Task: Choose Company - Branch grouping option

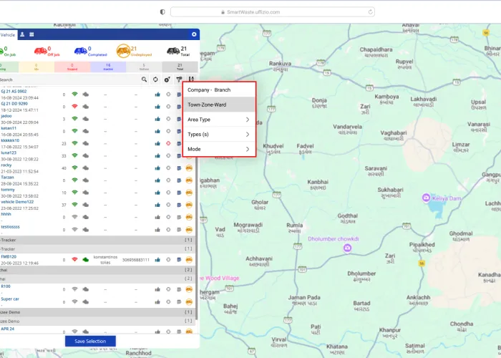Action: [219, 90]
